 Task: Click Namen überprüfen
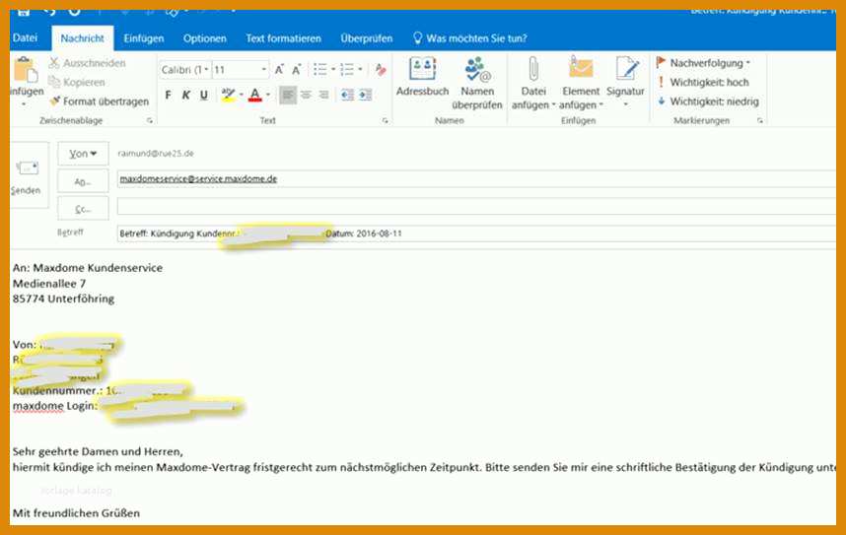(477, 83)
